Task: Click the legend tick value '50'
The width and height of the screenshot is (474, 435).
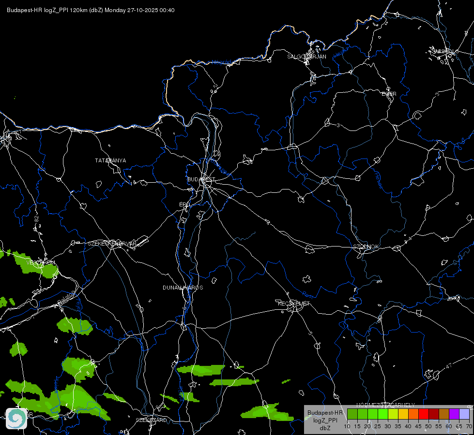Action: 428,427
